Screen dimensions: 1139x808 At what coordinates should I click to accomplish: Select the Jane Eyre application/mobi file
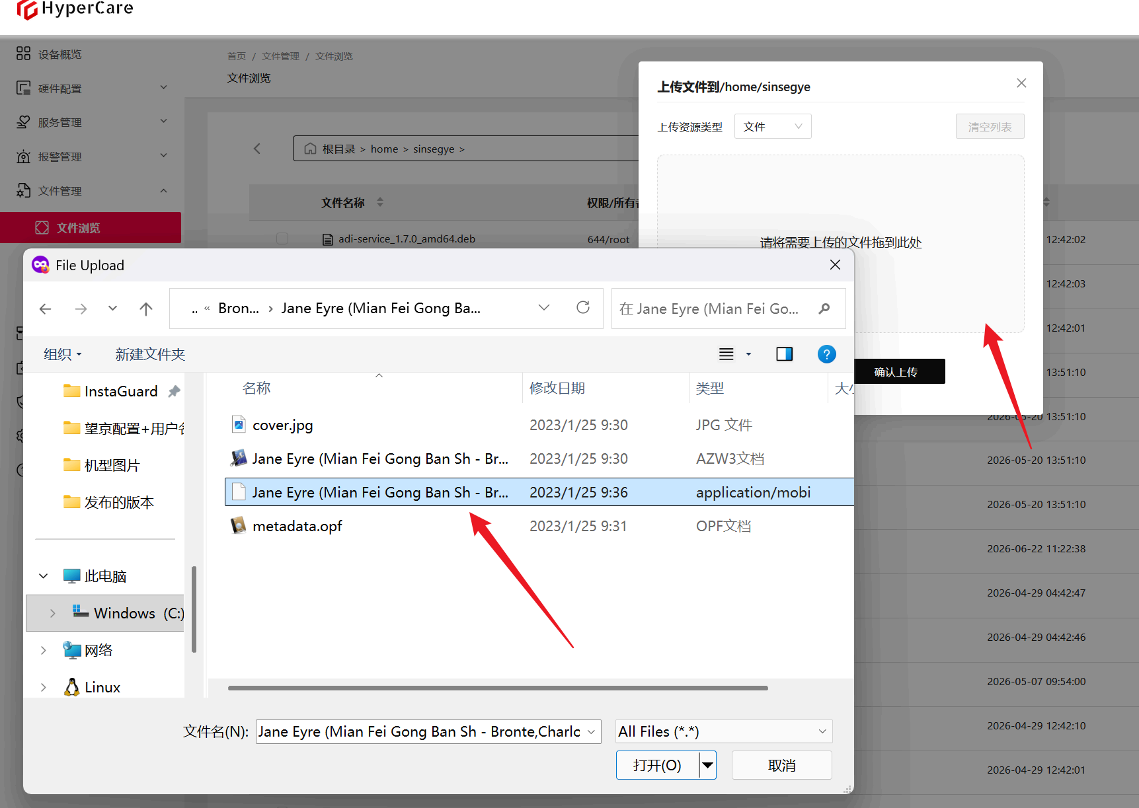click(x=539, y=492)
